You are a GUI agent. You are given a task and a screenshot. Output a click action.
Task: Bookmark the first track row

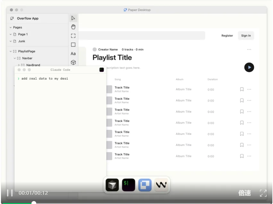[x=242, y=89]
